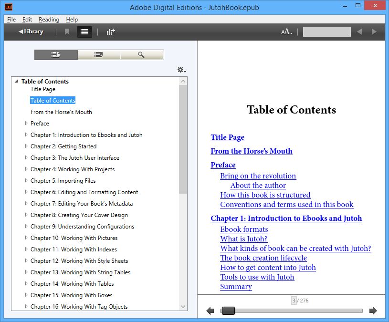Return to Library view
Image resolution: width=389 pixels, height=322 pixels.
pos(31,32)
